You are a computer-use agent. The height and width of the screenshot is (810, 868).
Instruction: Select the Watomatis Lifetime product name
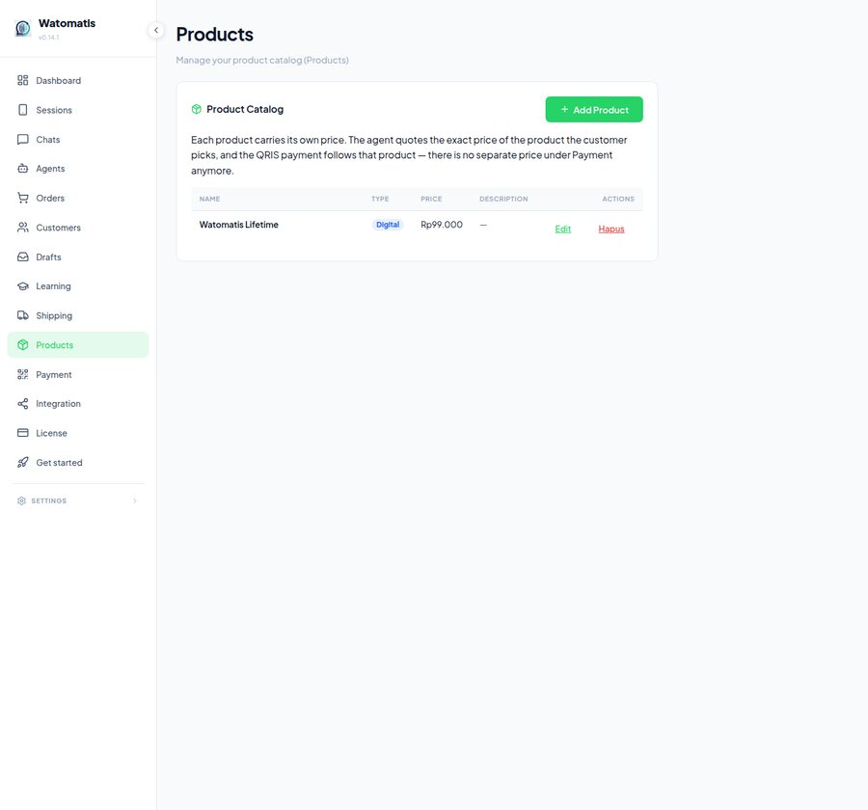click(x=238, y=225)
